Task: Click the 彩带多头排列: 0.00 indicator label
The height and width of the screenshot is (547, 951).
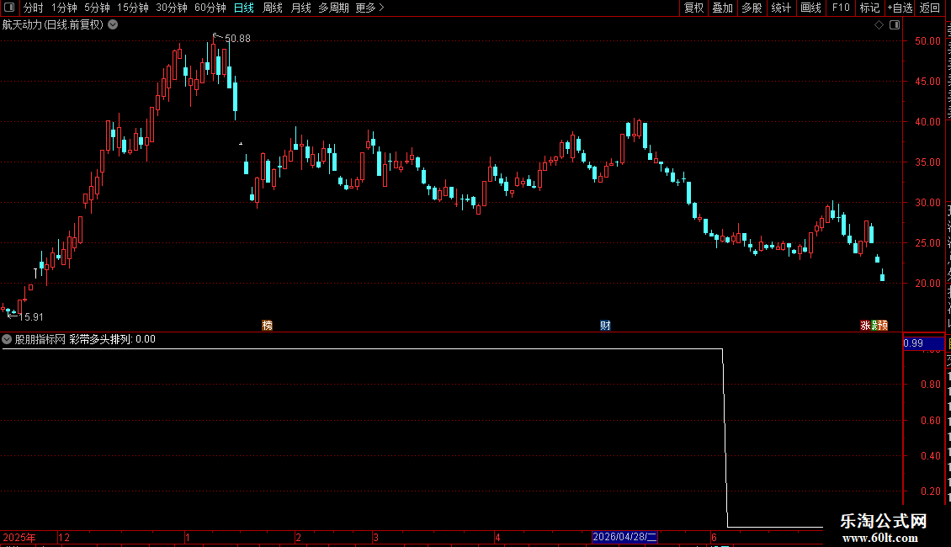Action: point(112,340)
